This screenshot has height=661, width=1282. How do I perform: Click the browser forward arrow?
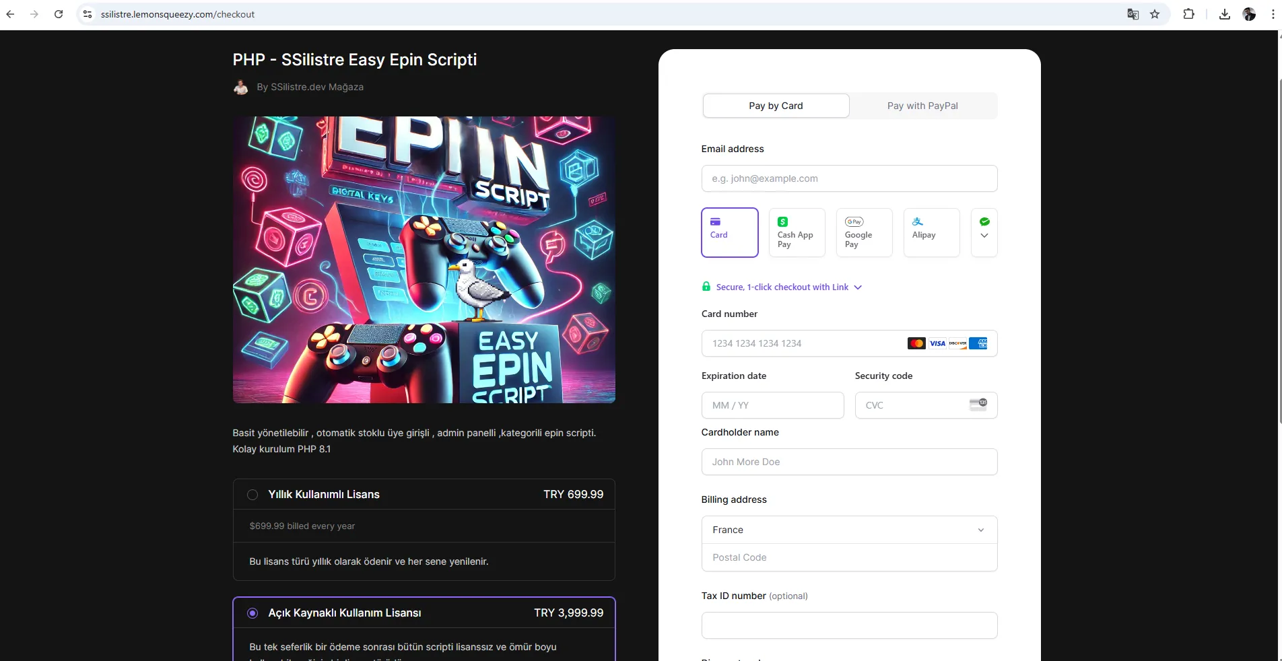pos(34,14)
